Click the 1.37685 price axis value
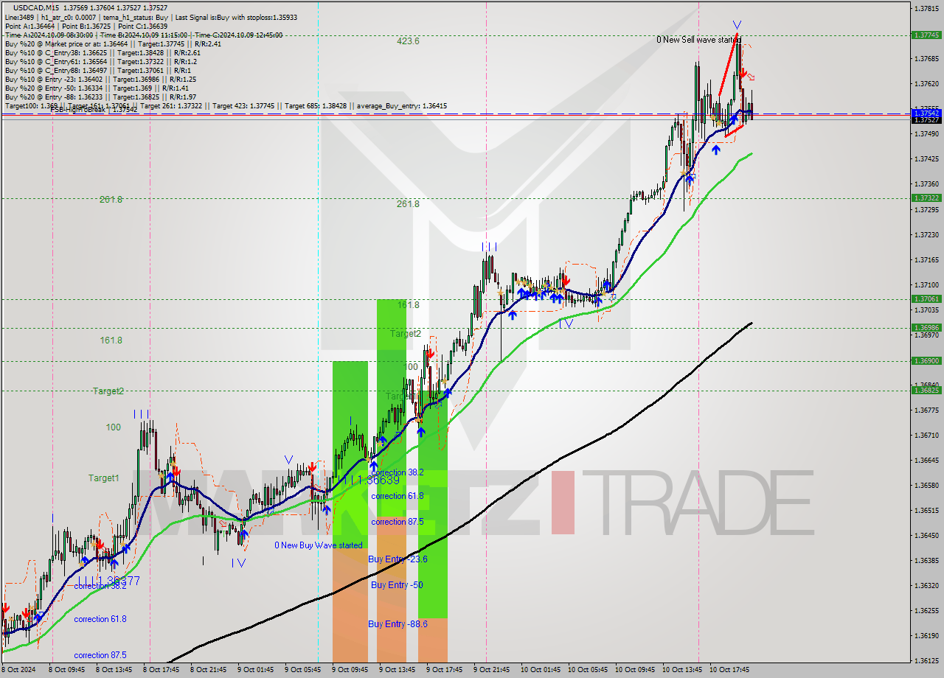The image size is (944, 678). click(926, 58)
